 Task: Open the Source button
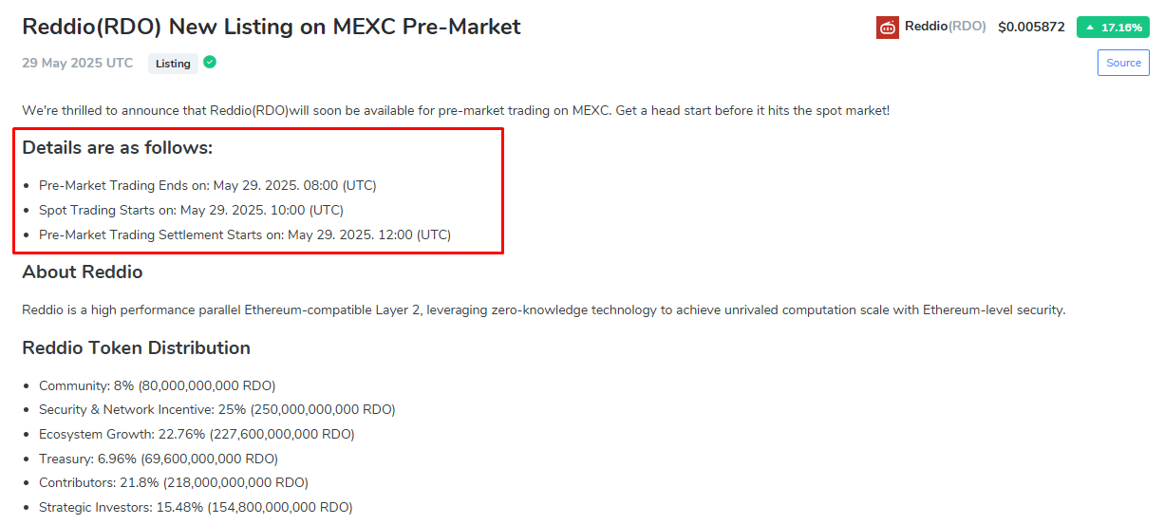[1123, 63]
